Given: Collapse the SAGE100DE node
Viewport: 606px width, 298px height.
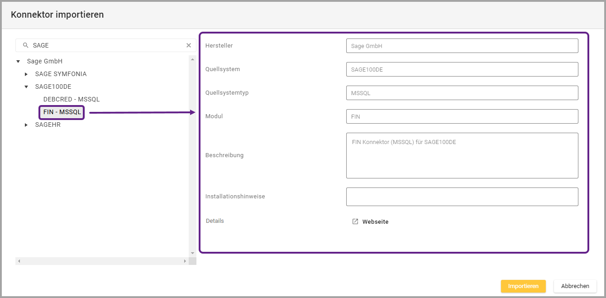Looking at the screenshot, I should coord(26,87).
